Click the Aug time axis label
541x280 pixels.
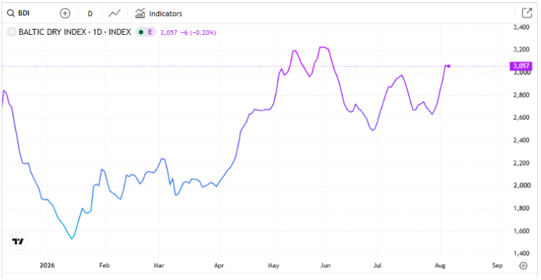click(440, 265)
